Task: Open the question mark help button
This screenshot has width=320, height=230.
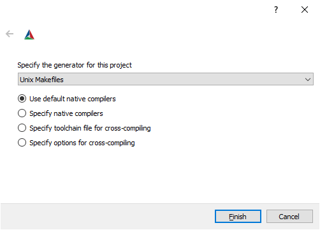Action: pos(276,10)
